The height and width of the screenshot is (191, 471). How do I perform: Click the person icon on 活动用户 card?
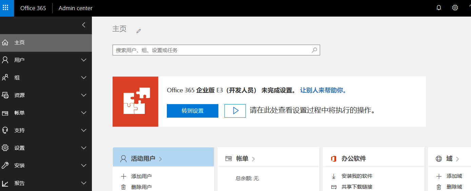[123, 159]
